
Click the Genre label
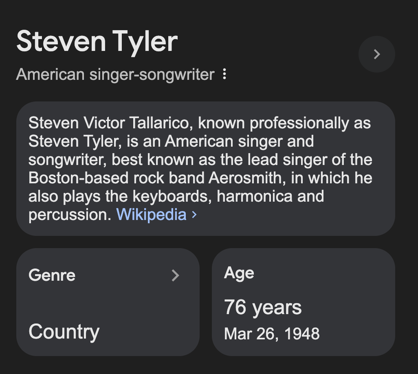point(52,275)
